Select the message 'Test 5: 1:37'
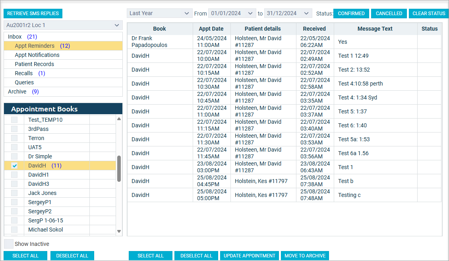This screenshot has width=449, height=261. pos(352,111)
